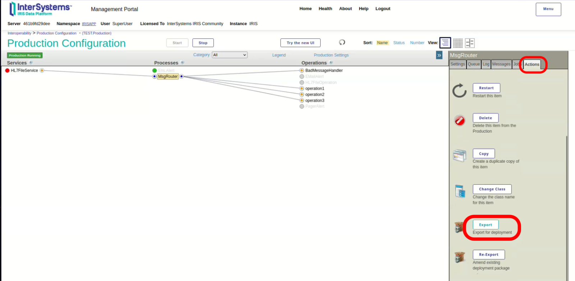This screenshot has height=281, width=575.
Task: Open Interoperability breadcrumb link
Action: pyautogui.click(x=19, y=33)
